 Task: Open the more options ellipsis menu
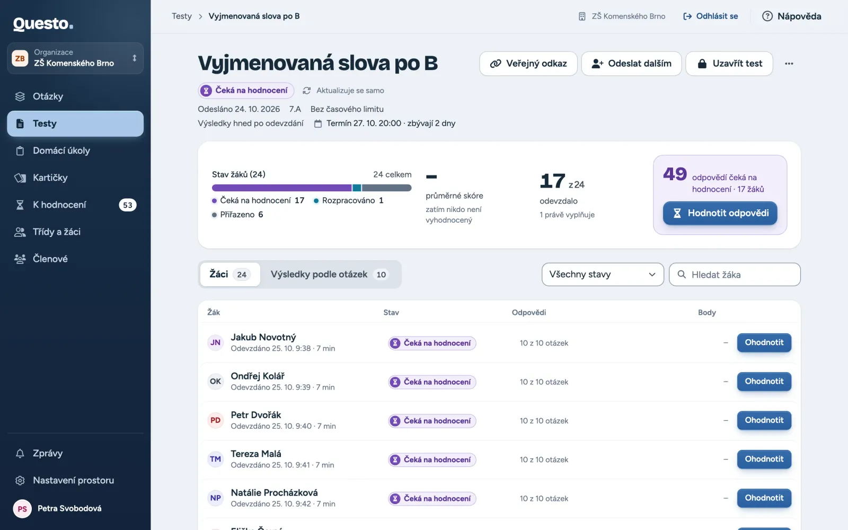[x=789, y=64]
